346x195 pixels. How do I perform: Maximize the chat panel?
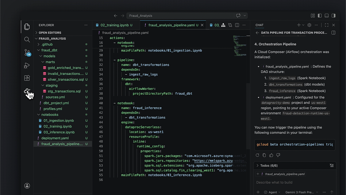pyautogui.click(x=327, y=25)
